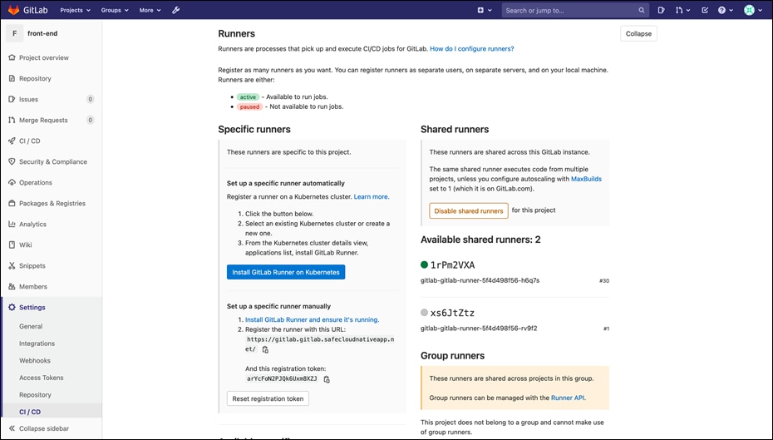Expand the Projects dropdown in the navbar
This screenshot has height=440, width=773.
click(x=76, y=10)
